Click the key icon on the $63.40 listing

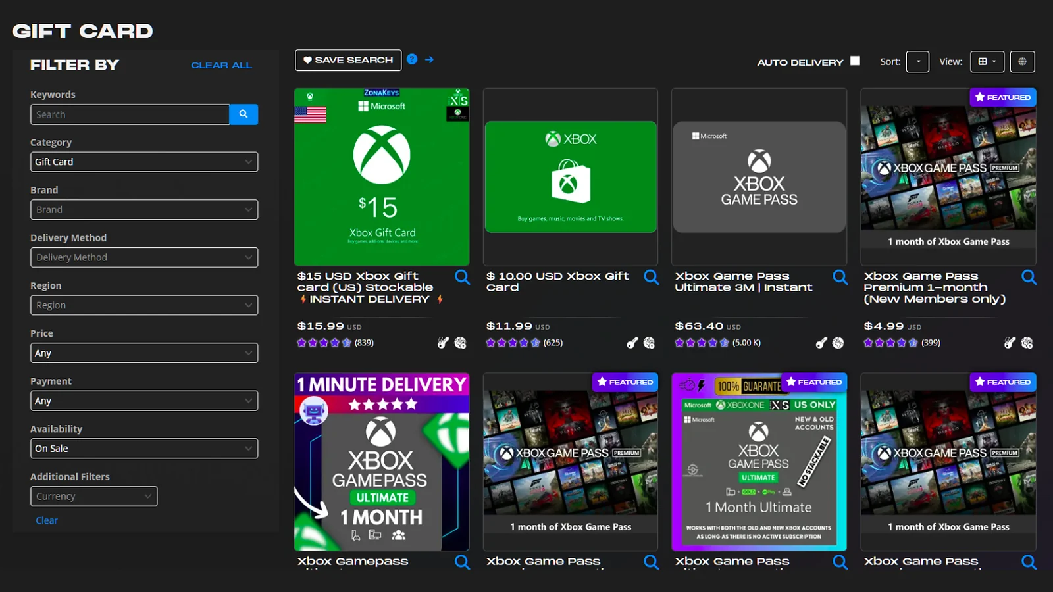821,343
